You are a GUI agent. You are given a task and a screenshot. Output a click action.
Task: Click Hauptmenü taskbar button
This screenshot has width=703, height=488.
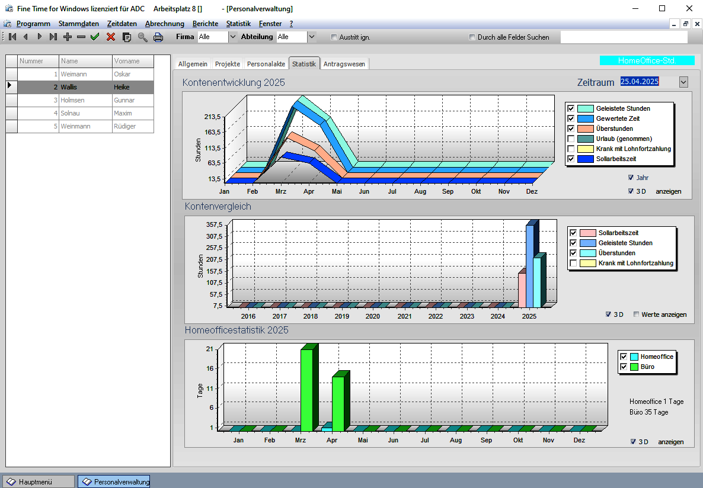point(39,481)
